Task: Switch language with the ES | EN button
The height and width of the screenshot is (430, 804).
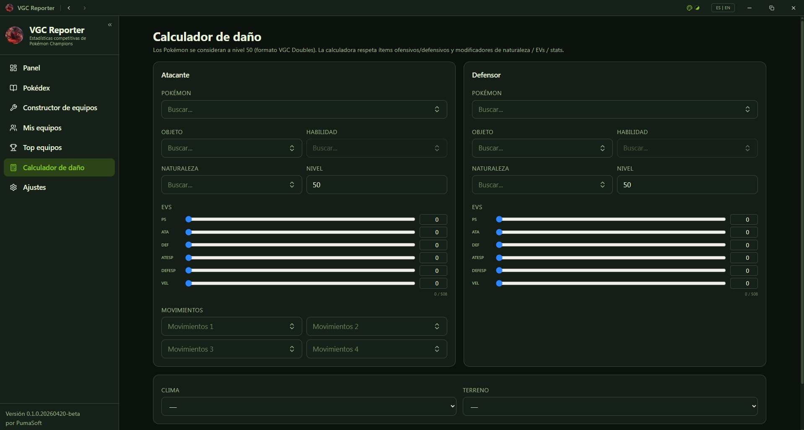Action: [x=723, y=8]
